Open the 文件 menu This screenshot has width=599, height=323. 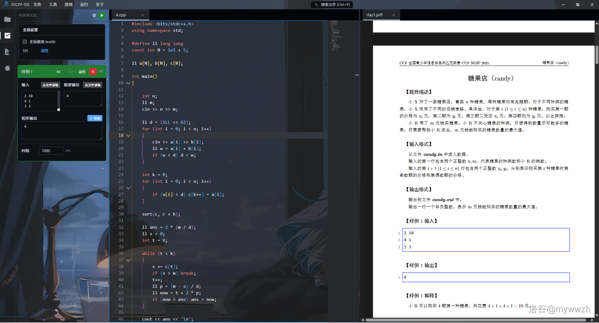37,5
